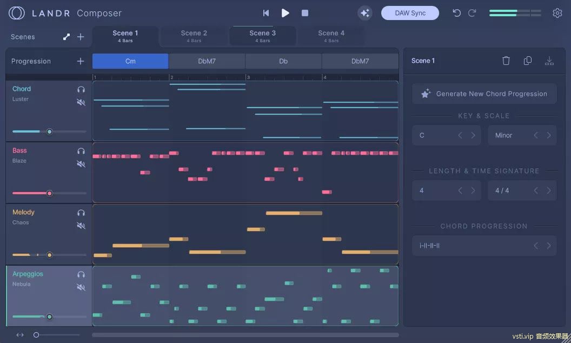This screenshot has width=571, height=343.
Task: Click the horizontal zoom fit icon
Action: point(20,335)
